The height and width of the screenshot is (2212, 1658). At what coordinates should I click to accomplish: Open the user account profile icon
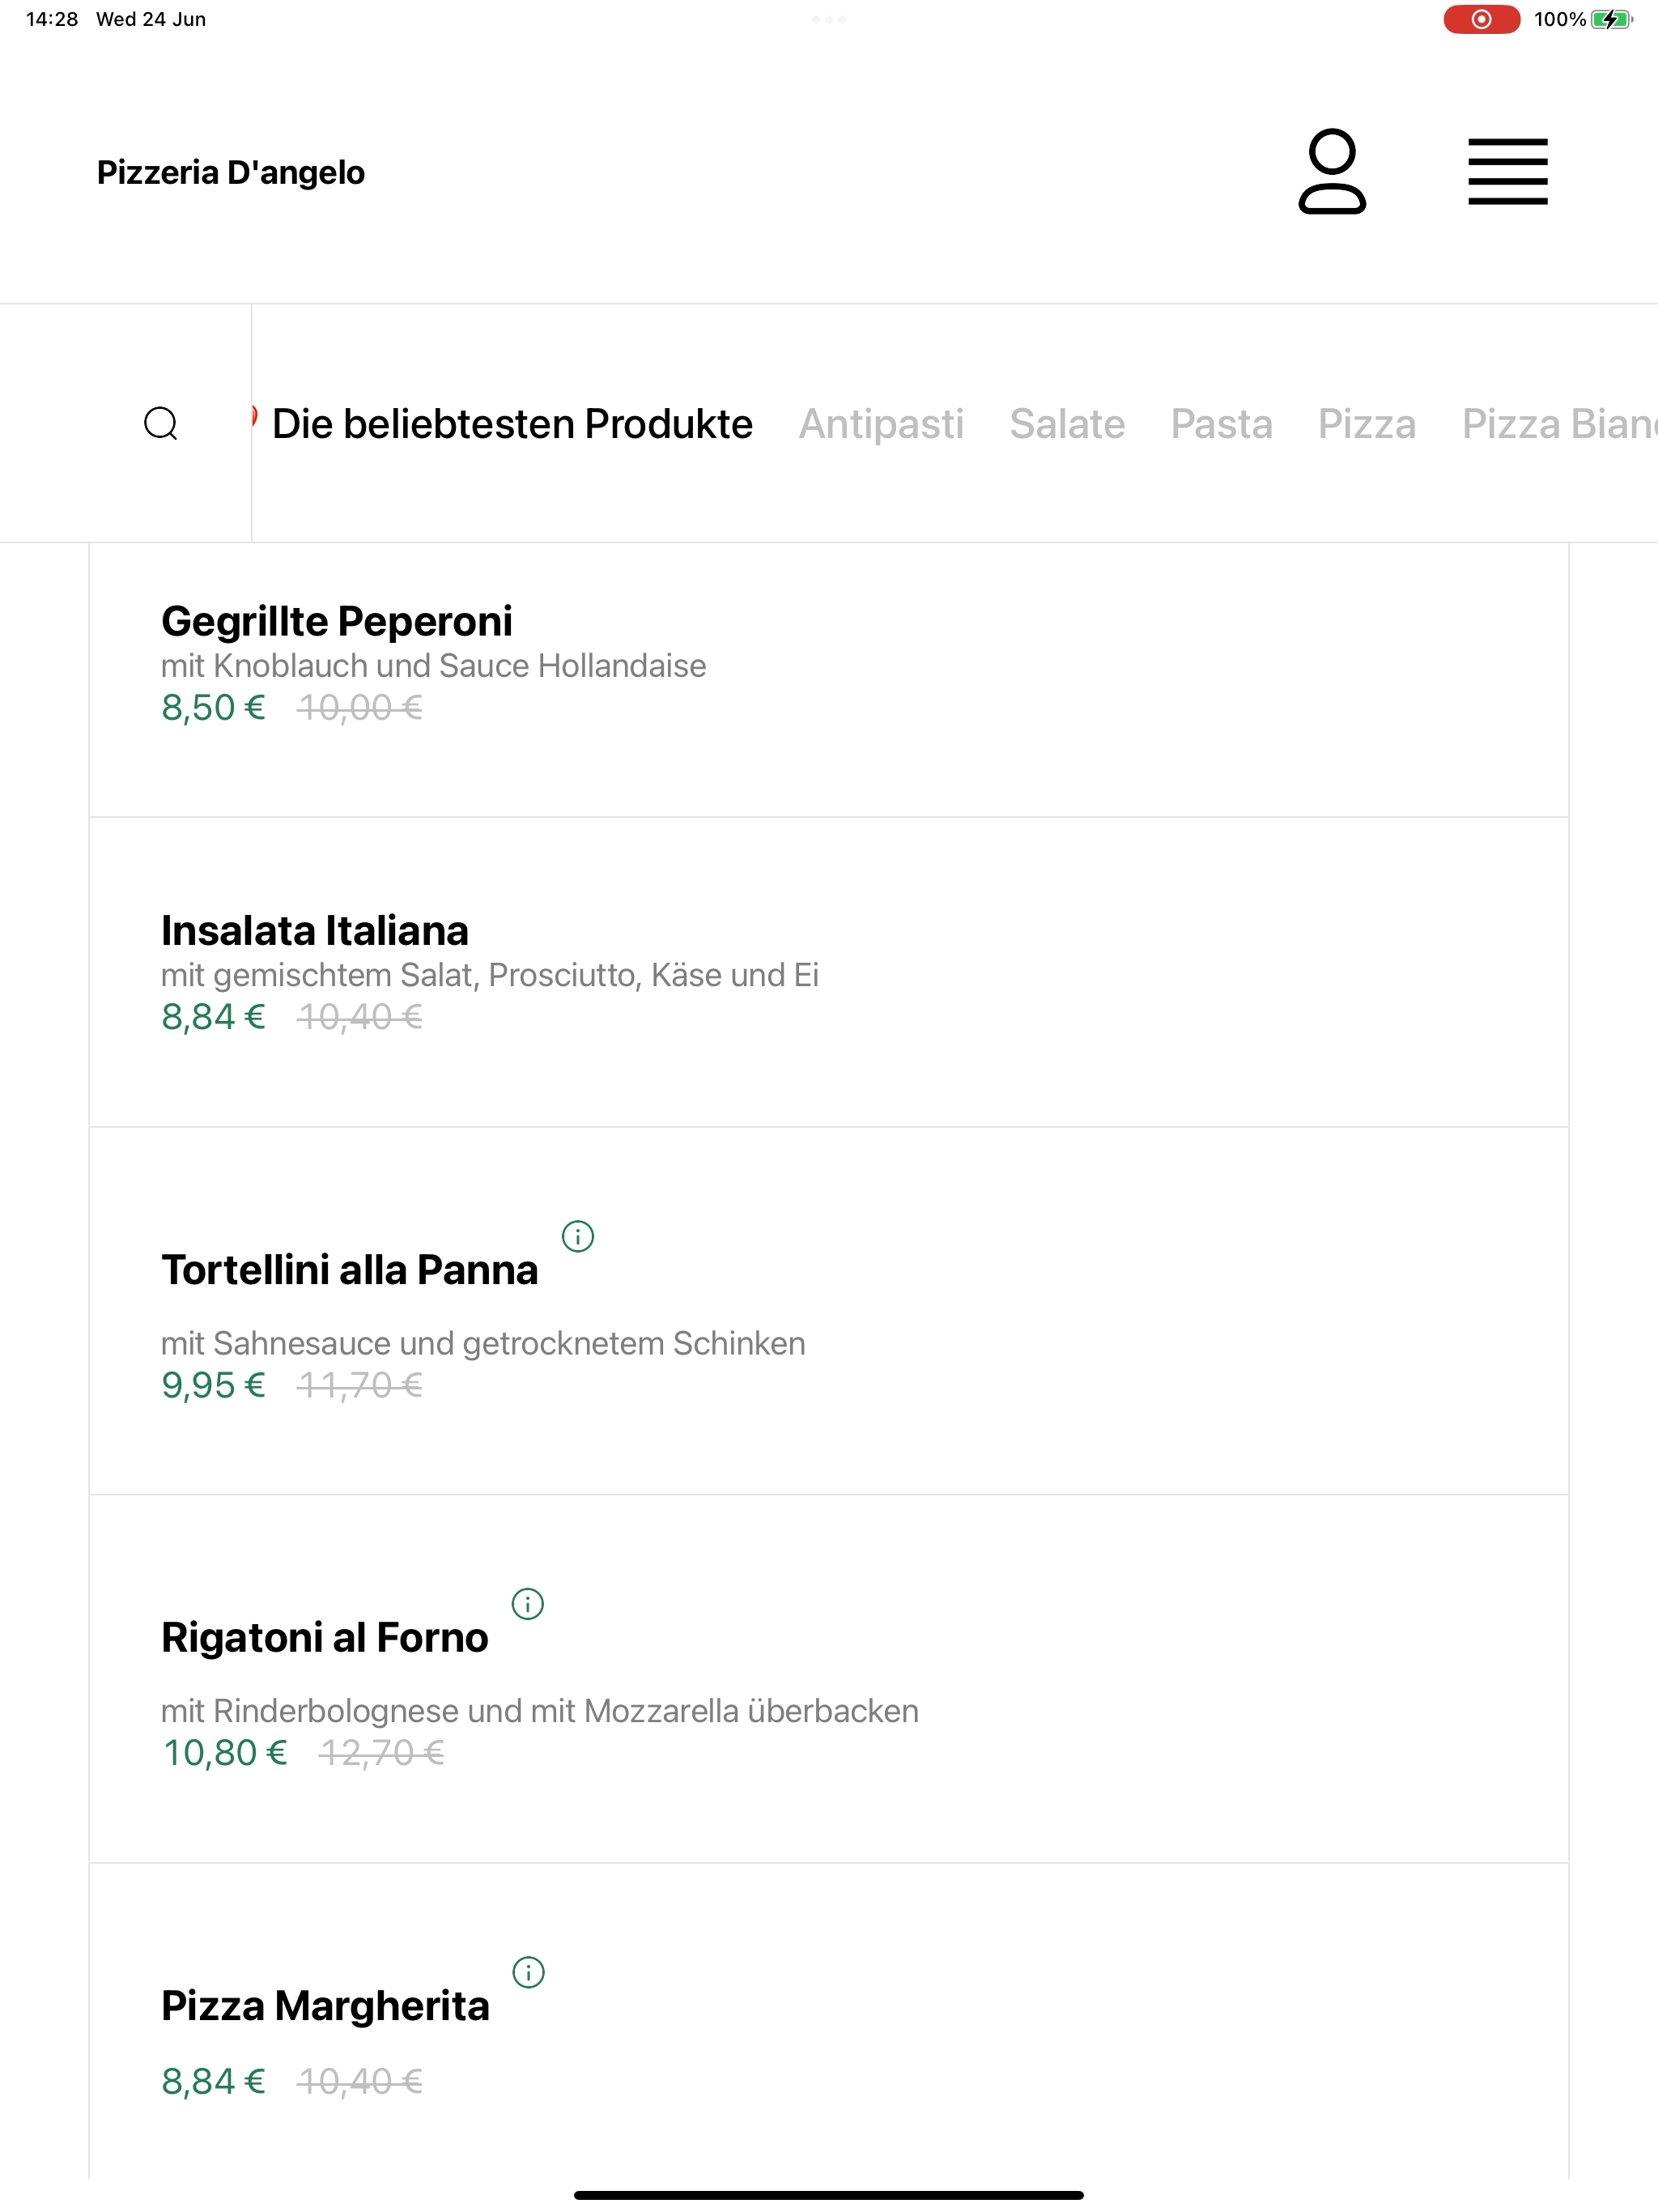pos(1332,171)
